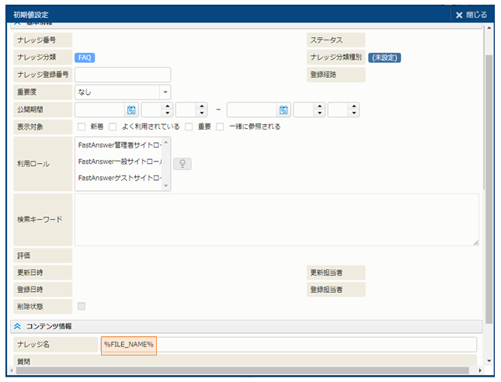
Task: Open the end date calendar picker
Action: tap(284, 109)
